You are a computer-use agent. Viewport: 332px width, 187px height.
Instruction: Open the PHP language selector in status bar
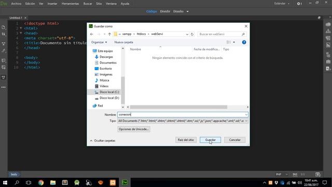coord(282,175)
